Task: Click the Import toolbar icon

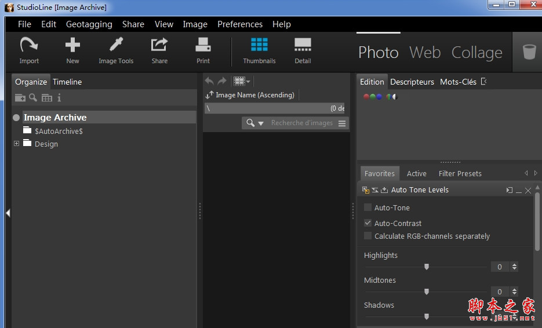Action: click(28, 45)
